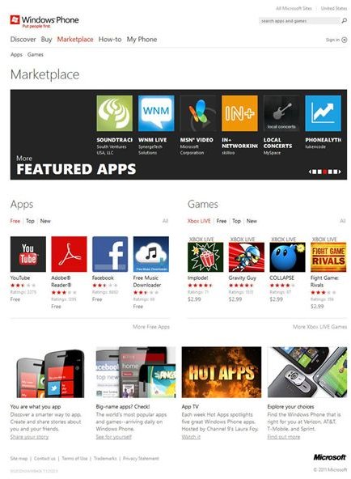This screenshot has height=479, width=351.
Task: Go to previous featured apps slide arrow
Action: 310,172
